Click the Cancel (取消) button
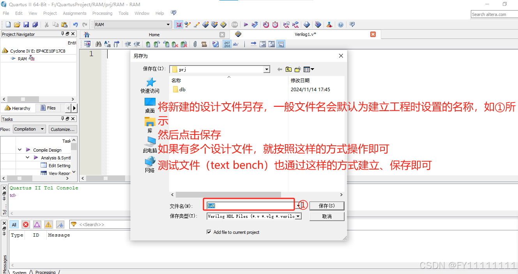This screenshot has height=274, width=518. pyautogui.click(x=327, y=216)
